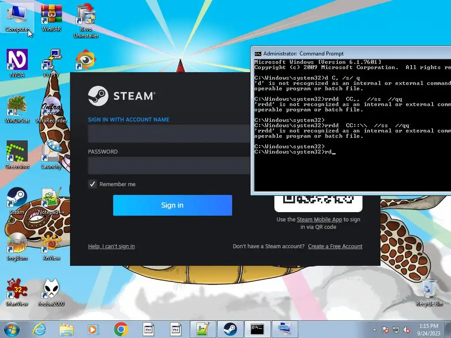Open the ImgBurn desktop shortcut
451x338 pixels.
point(17,246)
